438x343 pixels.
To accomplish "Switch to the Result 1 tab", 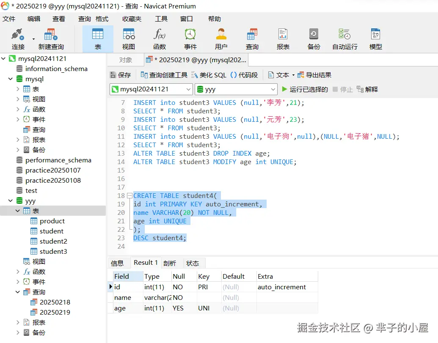I will pyautogui.click(x=146, y=263).
